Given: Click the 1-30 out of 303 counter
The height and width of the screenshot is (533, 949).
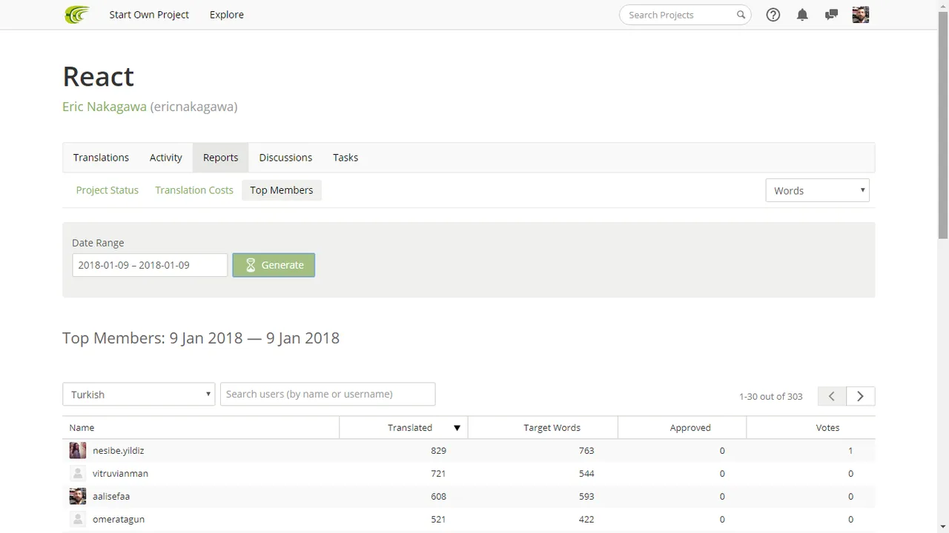Looking at the screenshot, I should coord(771,396).
